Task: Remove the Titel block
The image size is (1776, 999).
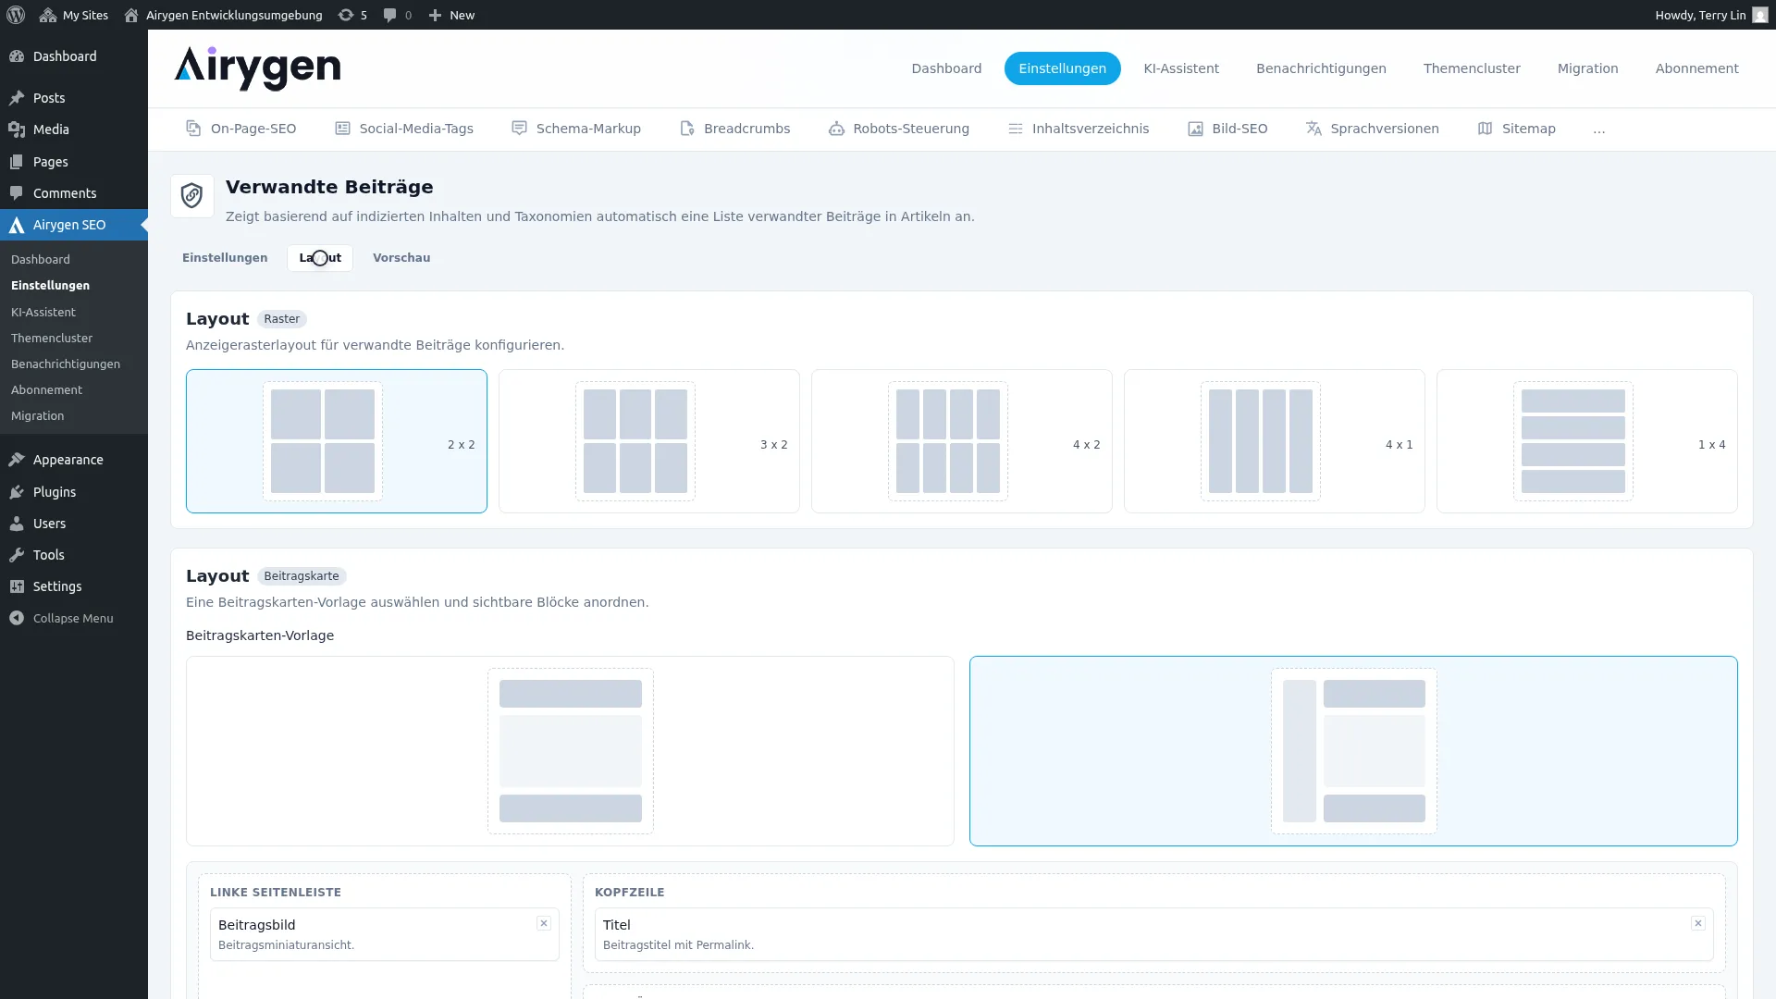Action: (x=1698, y=923)
